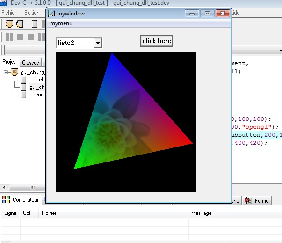Open the Edition menu

click(32, 13)
